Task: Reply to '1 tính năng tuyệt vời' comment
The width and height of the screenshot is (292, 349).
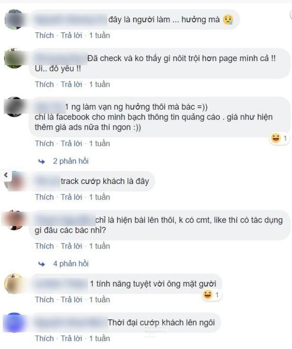Action: pyautogui.click(x=71, y=299)
